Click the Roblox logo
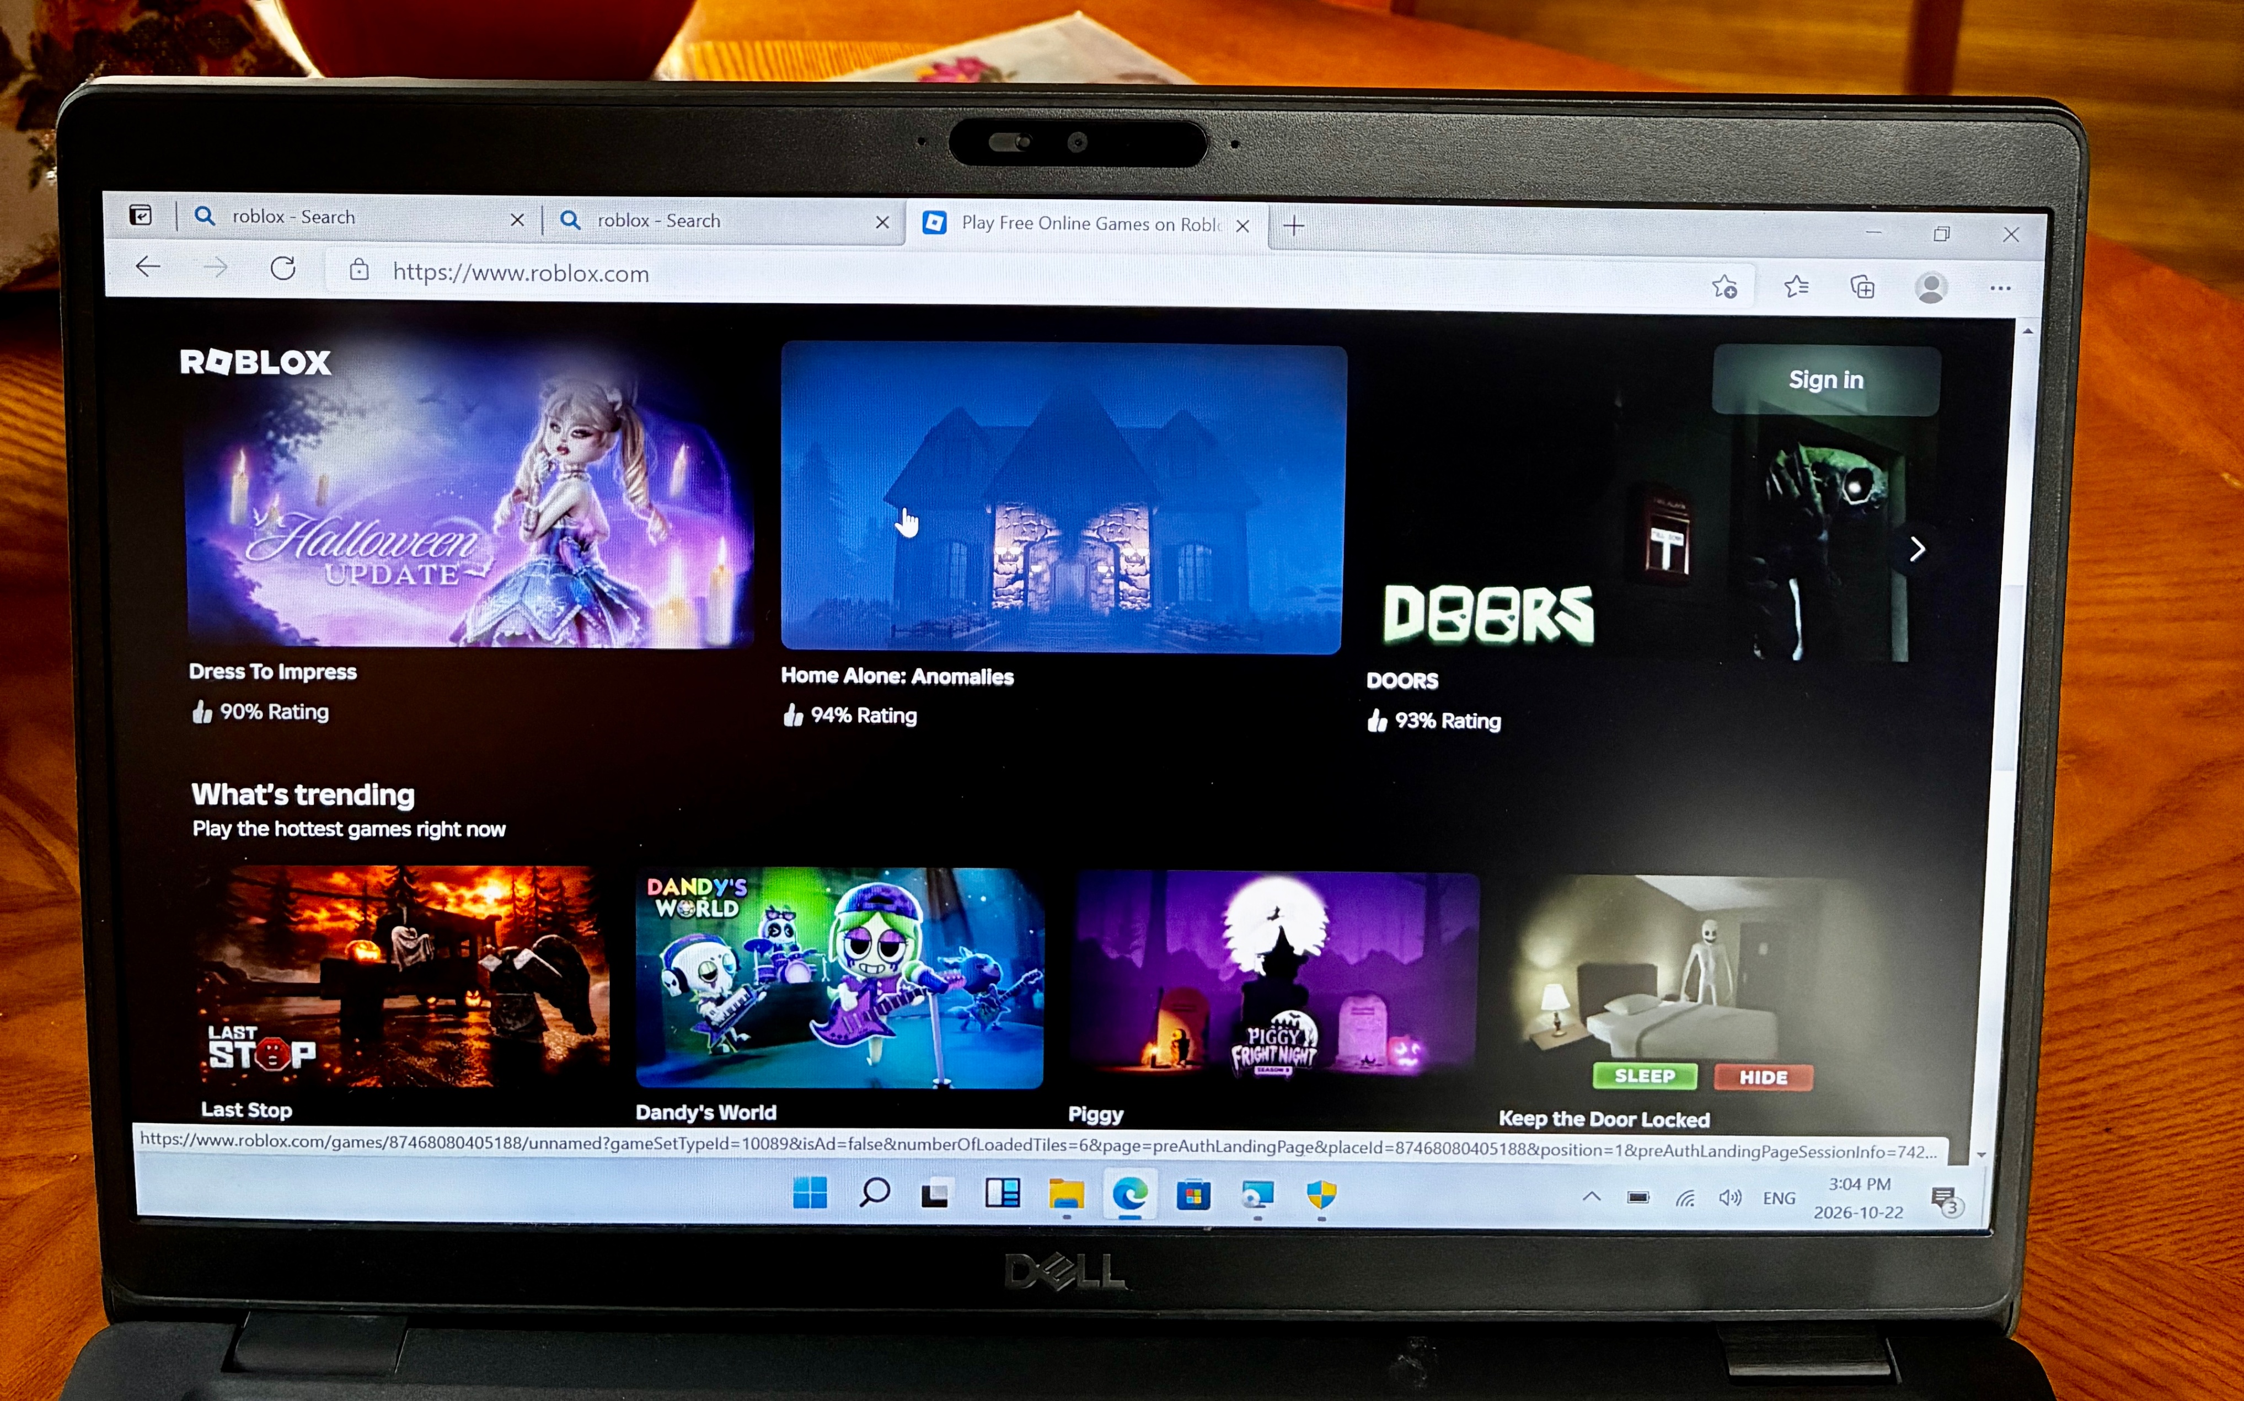Viewport: 2244px width, 1401px height. 256,361
